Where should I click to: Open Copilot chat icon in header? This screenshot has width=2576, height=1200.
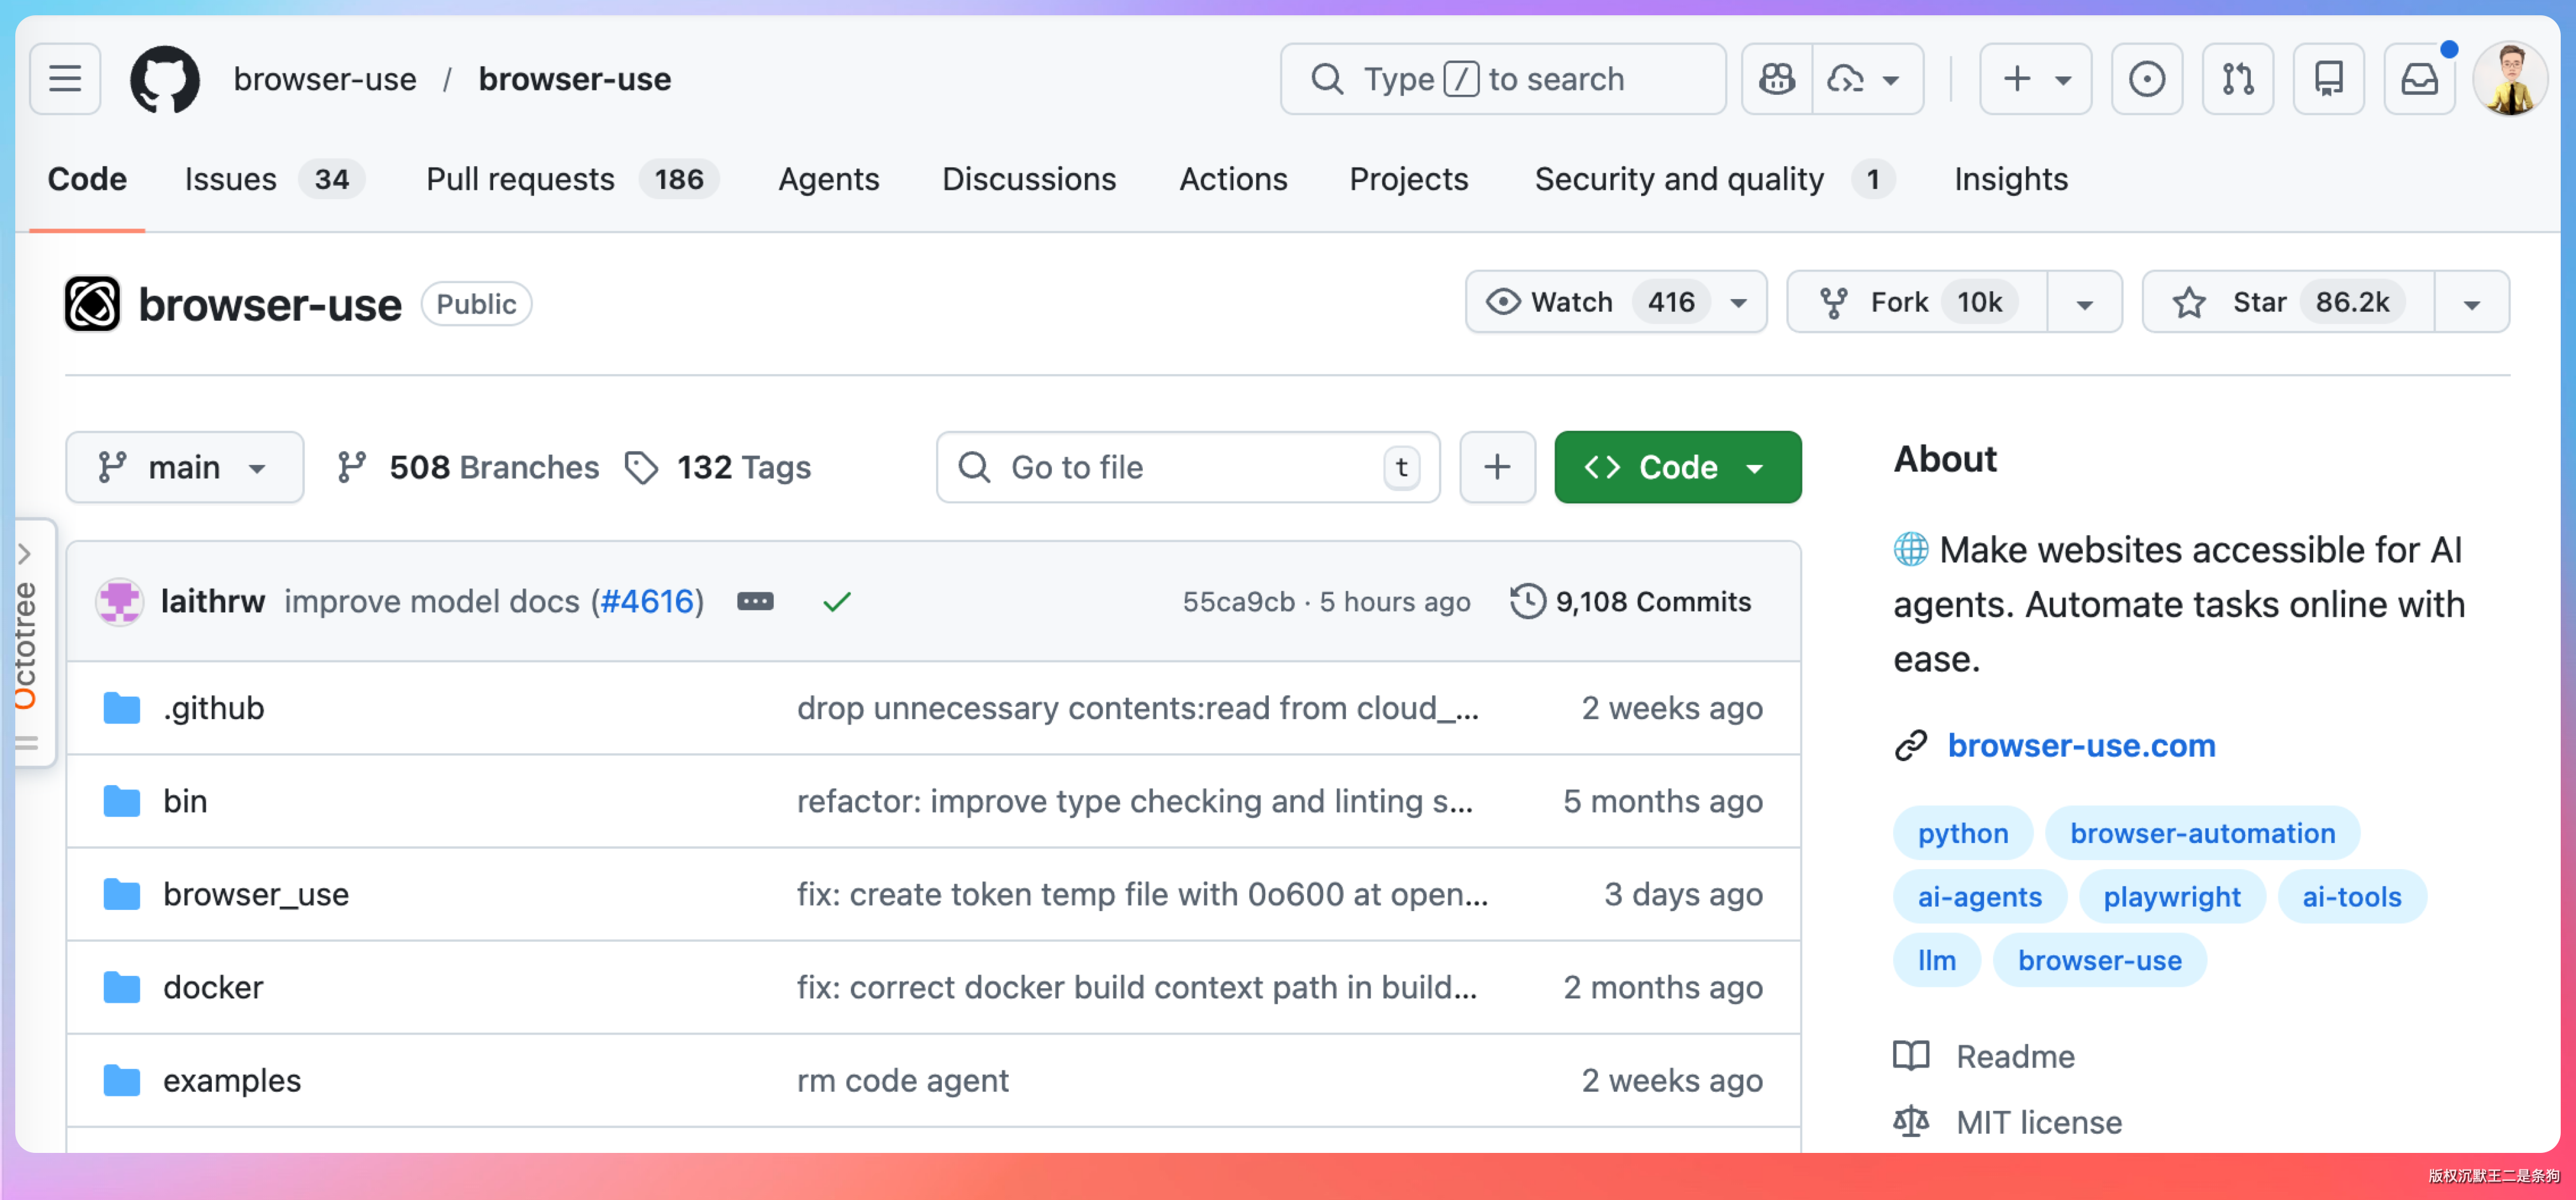[x=1777, y=78]
